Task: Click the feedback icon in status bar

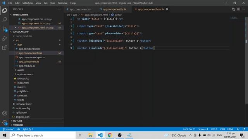Action: point(238,129)
